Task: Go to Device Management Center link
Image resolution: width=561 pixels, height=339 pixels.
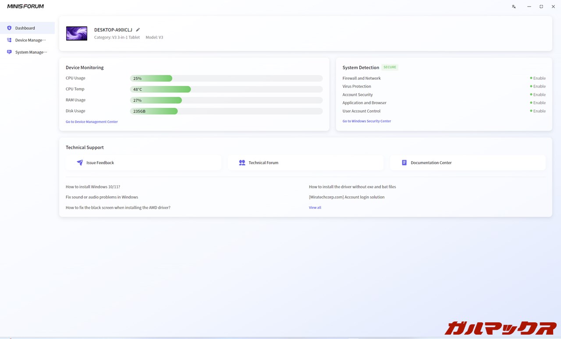Action: 92,122
